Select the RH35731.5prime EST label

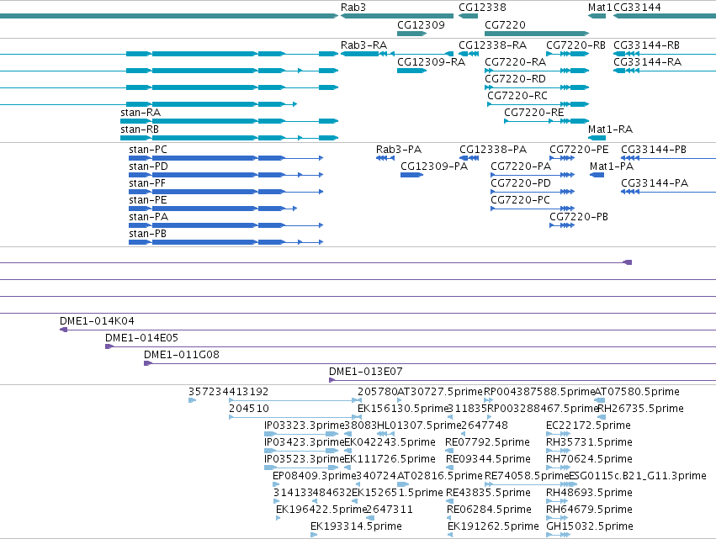click(589, 442)
